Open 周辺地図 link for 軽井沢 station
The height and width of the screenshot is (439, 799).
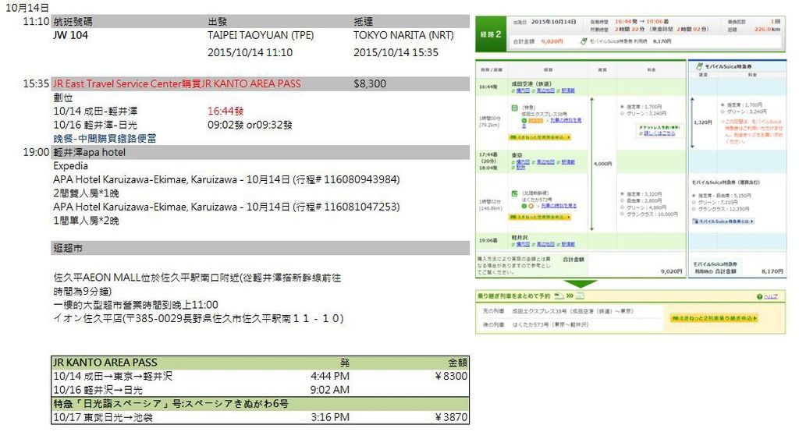[x=545, y=244]
